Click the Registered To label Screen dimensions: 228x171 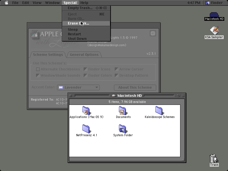coord(42,99)
